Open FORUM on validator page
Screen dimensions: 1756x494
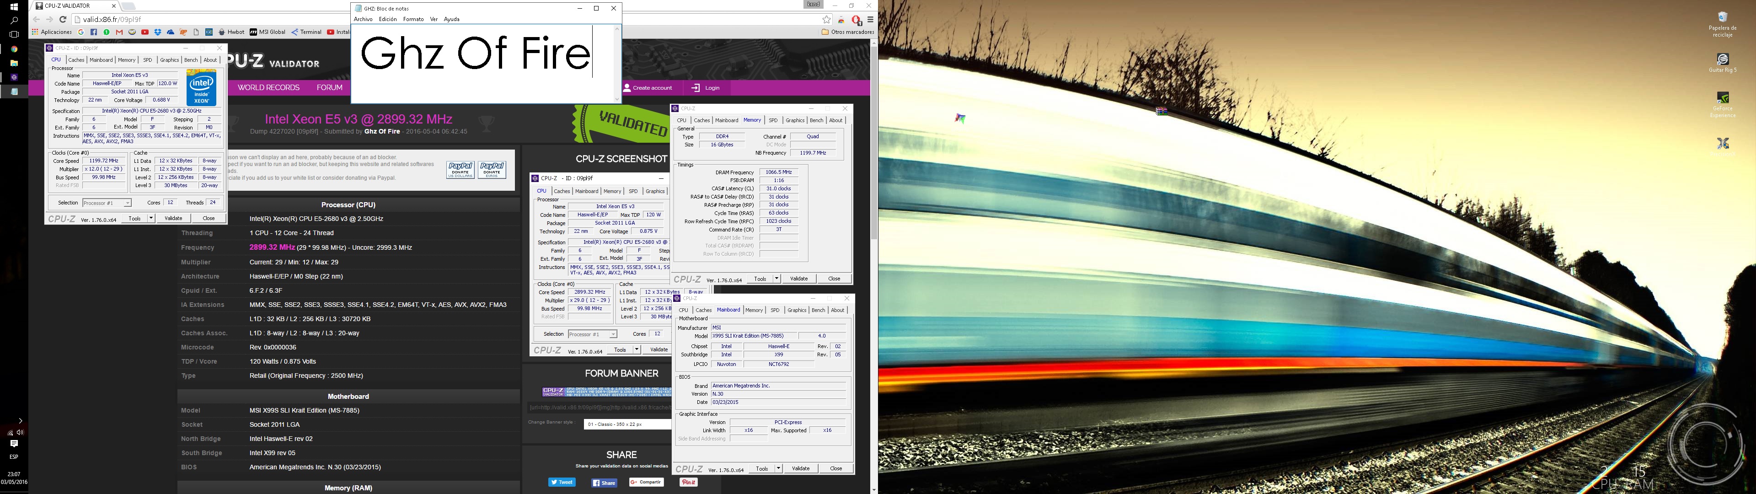pos(329,87)
